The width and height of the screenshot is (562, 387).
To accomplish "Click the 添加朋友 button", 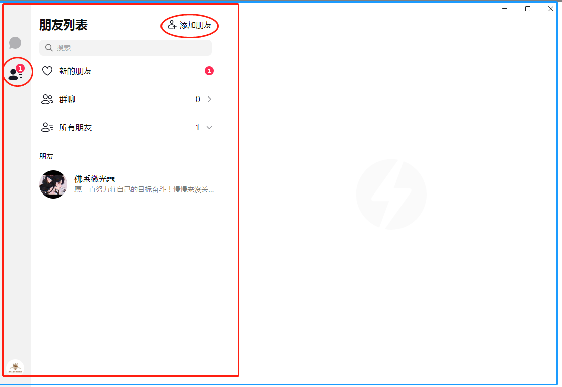I will pos(190,25).
